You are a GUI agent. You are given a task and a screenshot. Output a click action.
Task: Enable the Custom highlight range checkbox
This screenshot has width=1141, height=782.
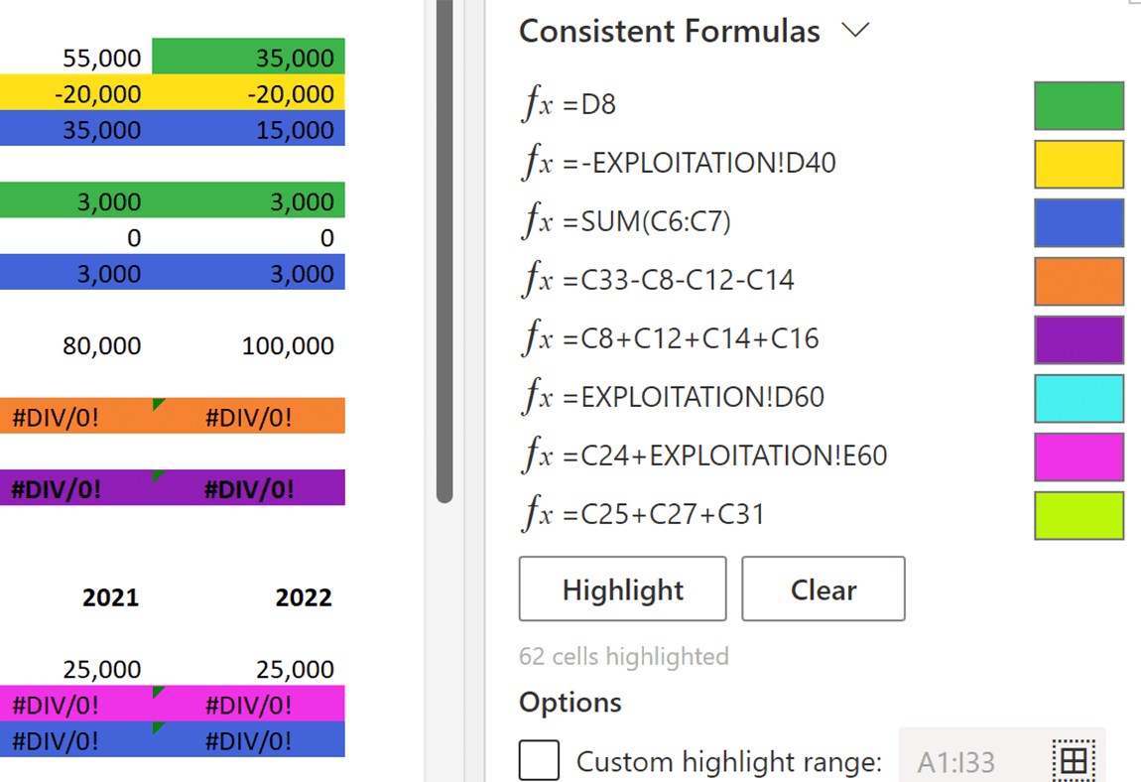539,761
